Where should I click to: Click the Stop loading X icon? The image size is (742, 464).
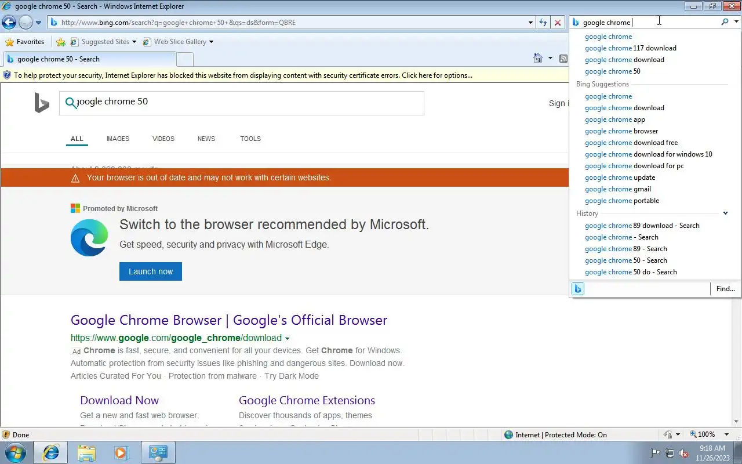pyautogui.click(x=558, y=23)
